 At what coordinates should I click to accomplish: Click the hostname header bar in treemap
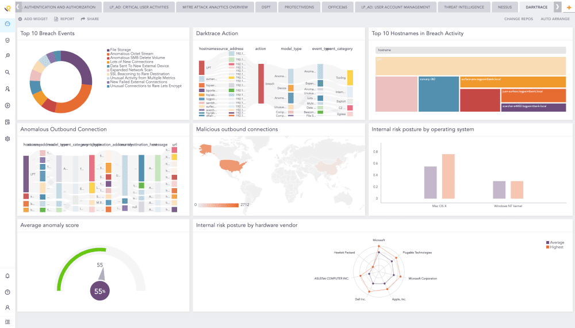pyautogui.click(x=470, y=50)
